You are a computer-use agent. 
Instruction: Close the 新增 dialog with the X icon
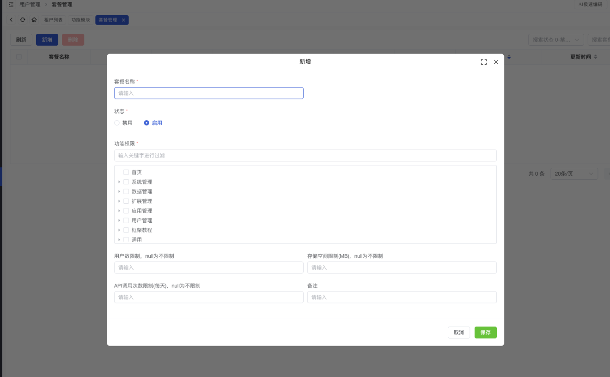(x=496, y=62)
